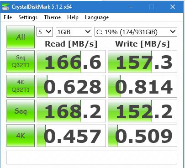Viewport: 185px width, 168px height.
Task: Click the 4K Q32T1 read result 0.628
Action: tap(71, 86)
